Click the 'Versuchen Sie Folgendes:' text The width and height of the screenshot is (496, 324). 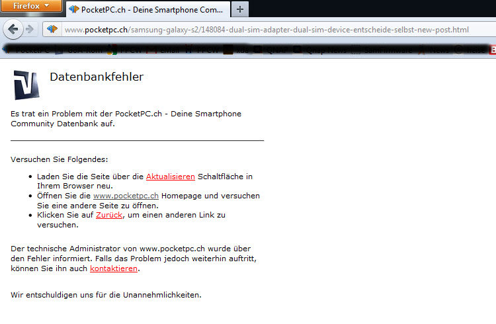[x=59, y=159]
